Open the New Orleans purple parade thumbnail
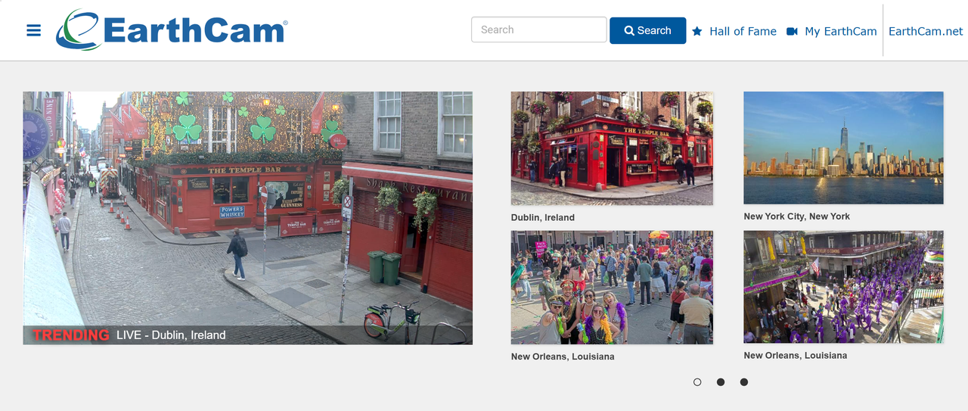968x411 pixels. pyautogui.click(x=843, y=287)
